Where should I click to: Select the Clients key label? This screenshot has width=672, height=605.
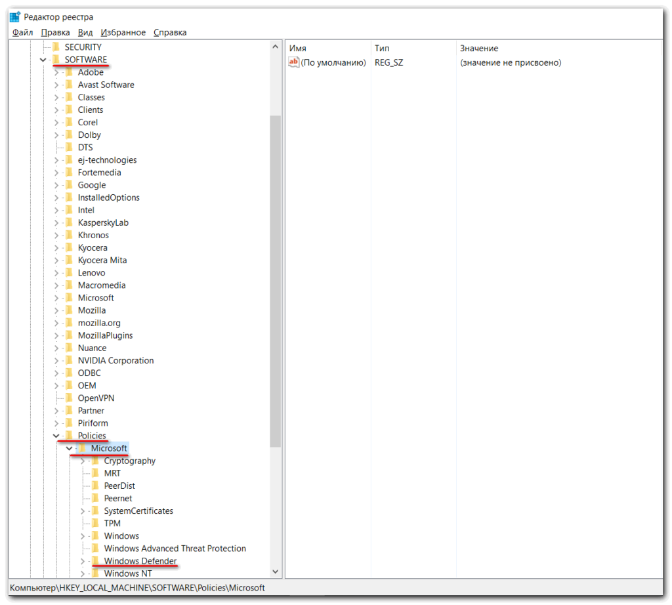click(x=91, y=110)
